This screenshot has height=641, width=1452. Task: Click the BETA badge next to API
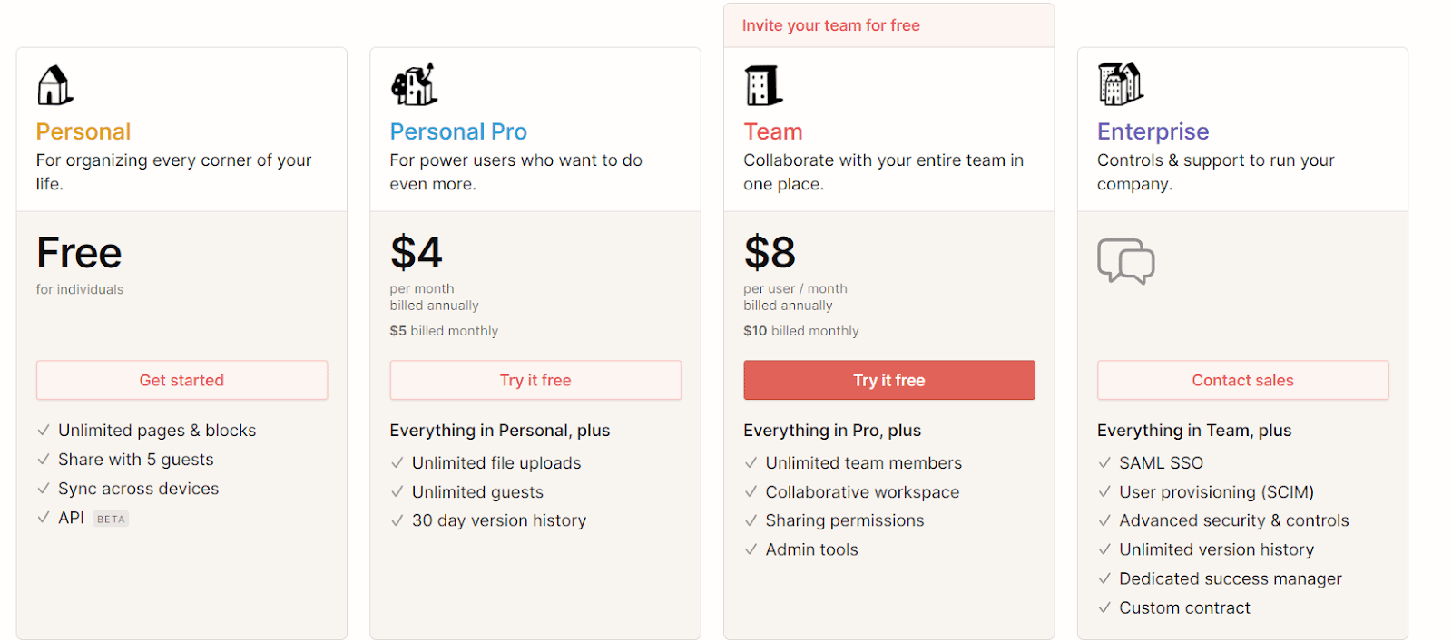pos(111,519)
